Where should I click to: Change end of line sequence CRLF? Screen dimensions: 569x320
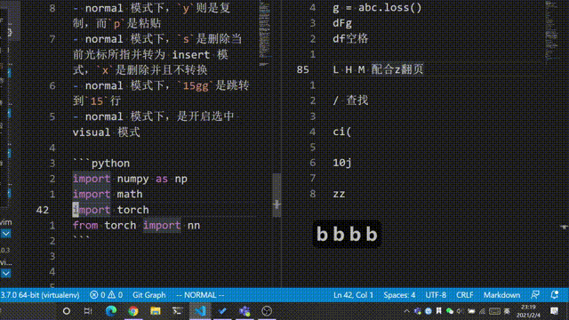pyautogui.click(x=464, y=295)
